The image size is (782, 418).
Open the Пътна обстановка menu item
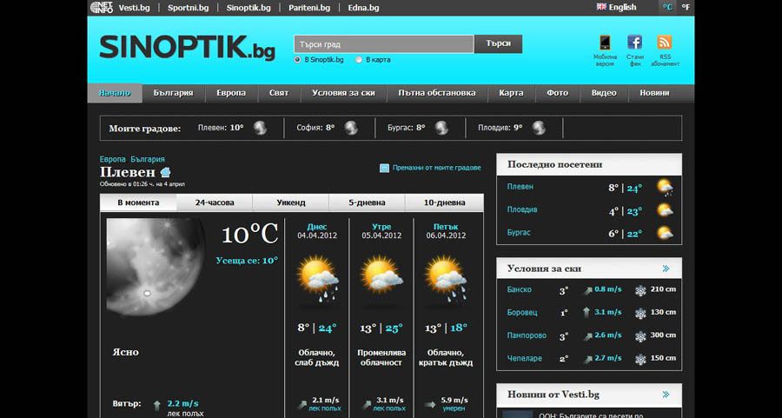pos(437,93)
